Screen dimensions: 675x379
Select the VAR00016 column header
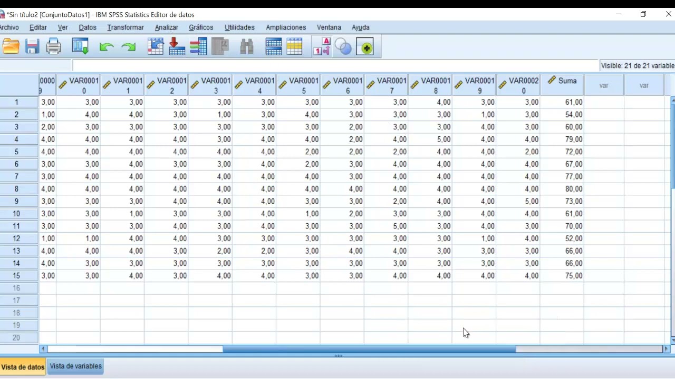342,85
